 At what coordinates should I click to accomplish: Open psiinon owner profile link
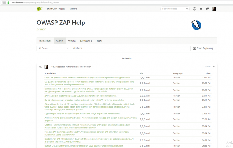[41, 29]
